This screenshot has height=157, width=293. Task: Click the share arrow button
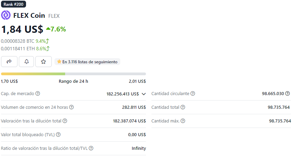click(x=9, y=62)
